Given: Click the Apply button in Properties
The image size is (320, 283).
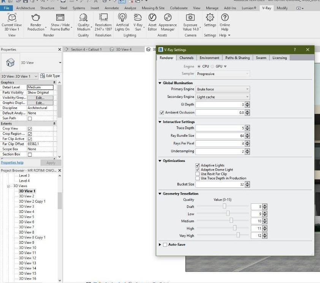Looking at the screenshot, I should tap(51, 163).
